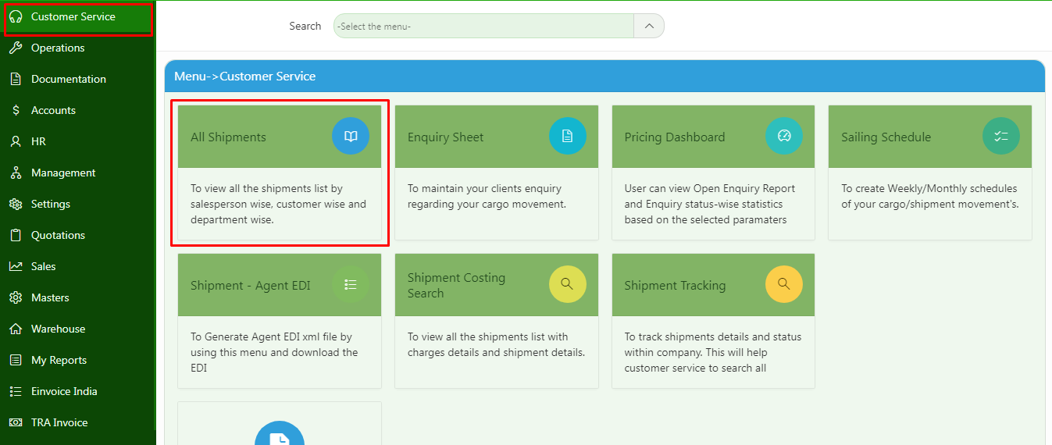Click the magnifier icon on Shipment Tracking card
Image resolution: width=1052 pixels, height=445 pixels.
pyautogui.click(x=784, y=285)
